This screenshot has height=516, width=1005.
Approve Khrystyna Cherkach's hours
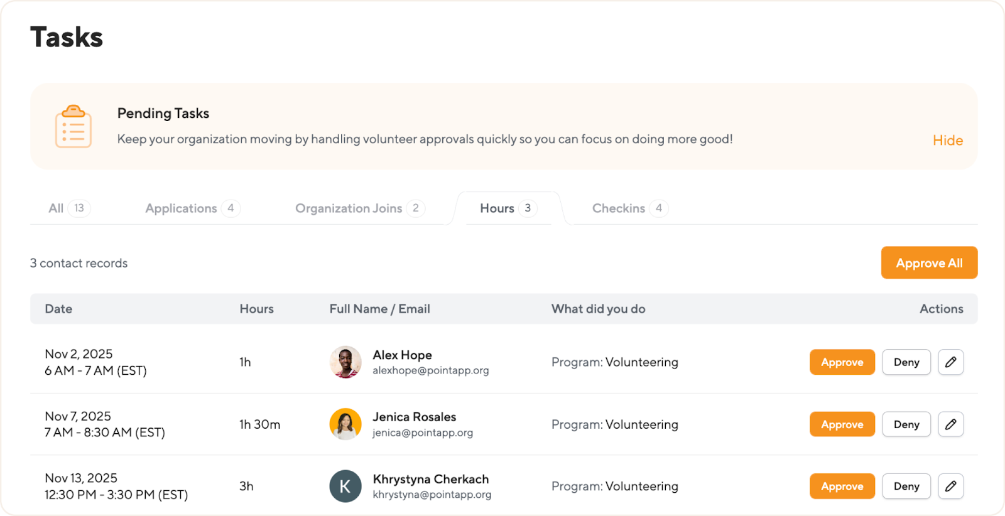coord(842,486)
